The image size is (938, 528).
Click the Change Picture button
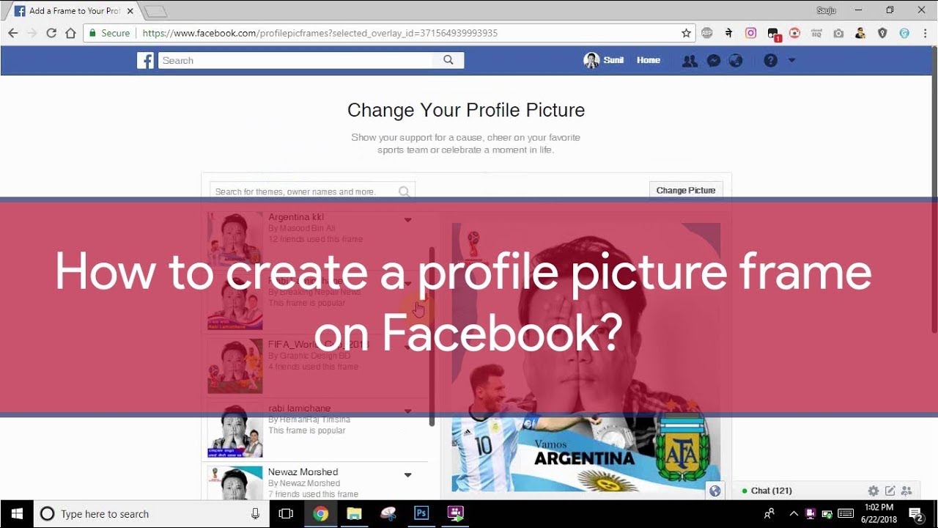coord(686,190)
